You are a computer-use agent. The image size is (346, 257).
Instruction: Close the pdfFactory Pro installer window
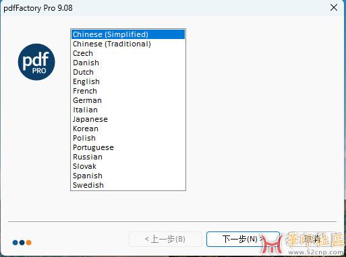pos(334,7)
